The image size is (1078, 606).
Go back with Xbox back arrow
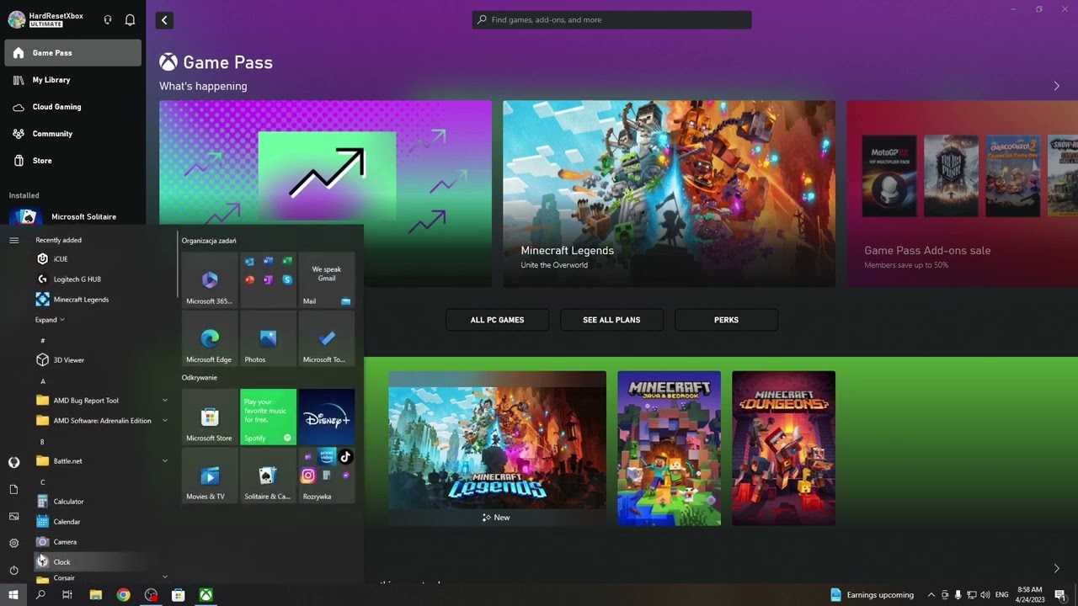[x=164, y=20]
